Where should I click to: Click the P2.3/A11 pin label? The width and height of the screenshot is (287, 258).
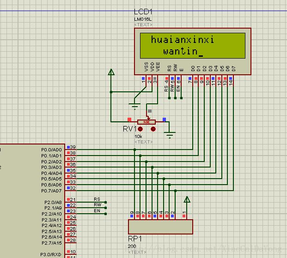(52, 220)
